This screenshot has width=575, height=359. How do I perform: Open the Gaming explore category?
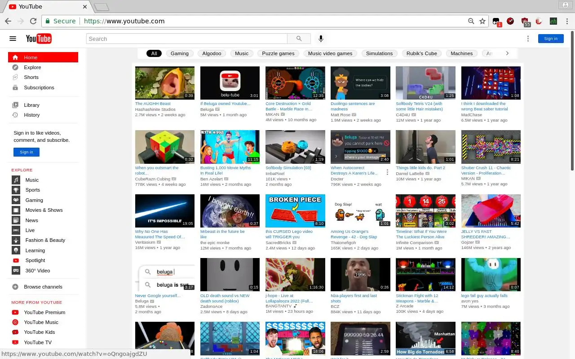43,200
